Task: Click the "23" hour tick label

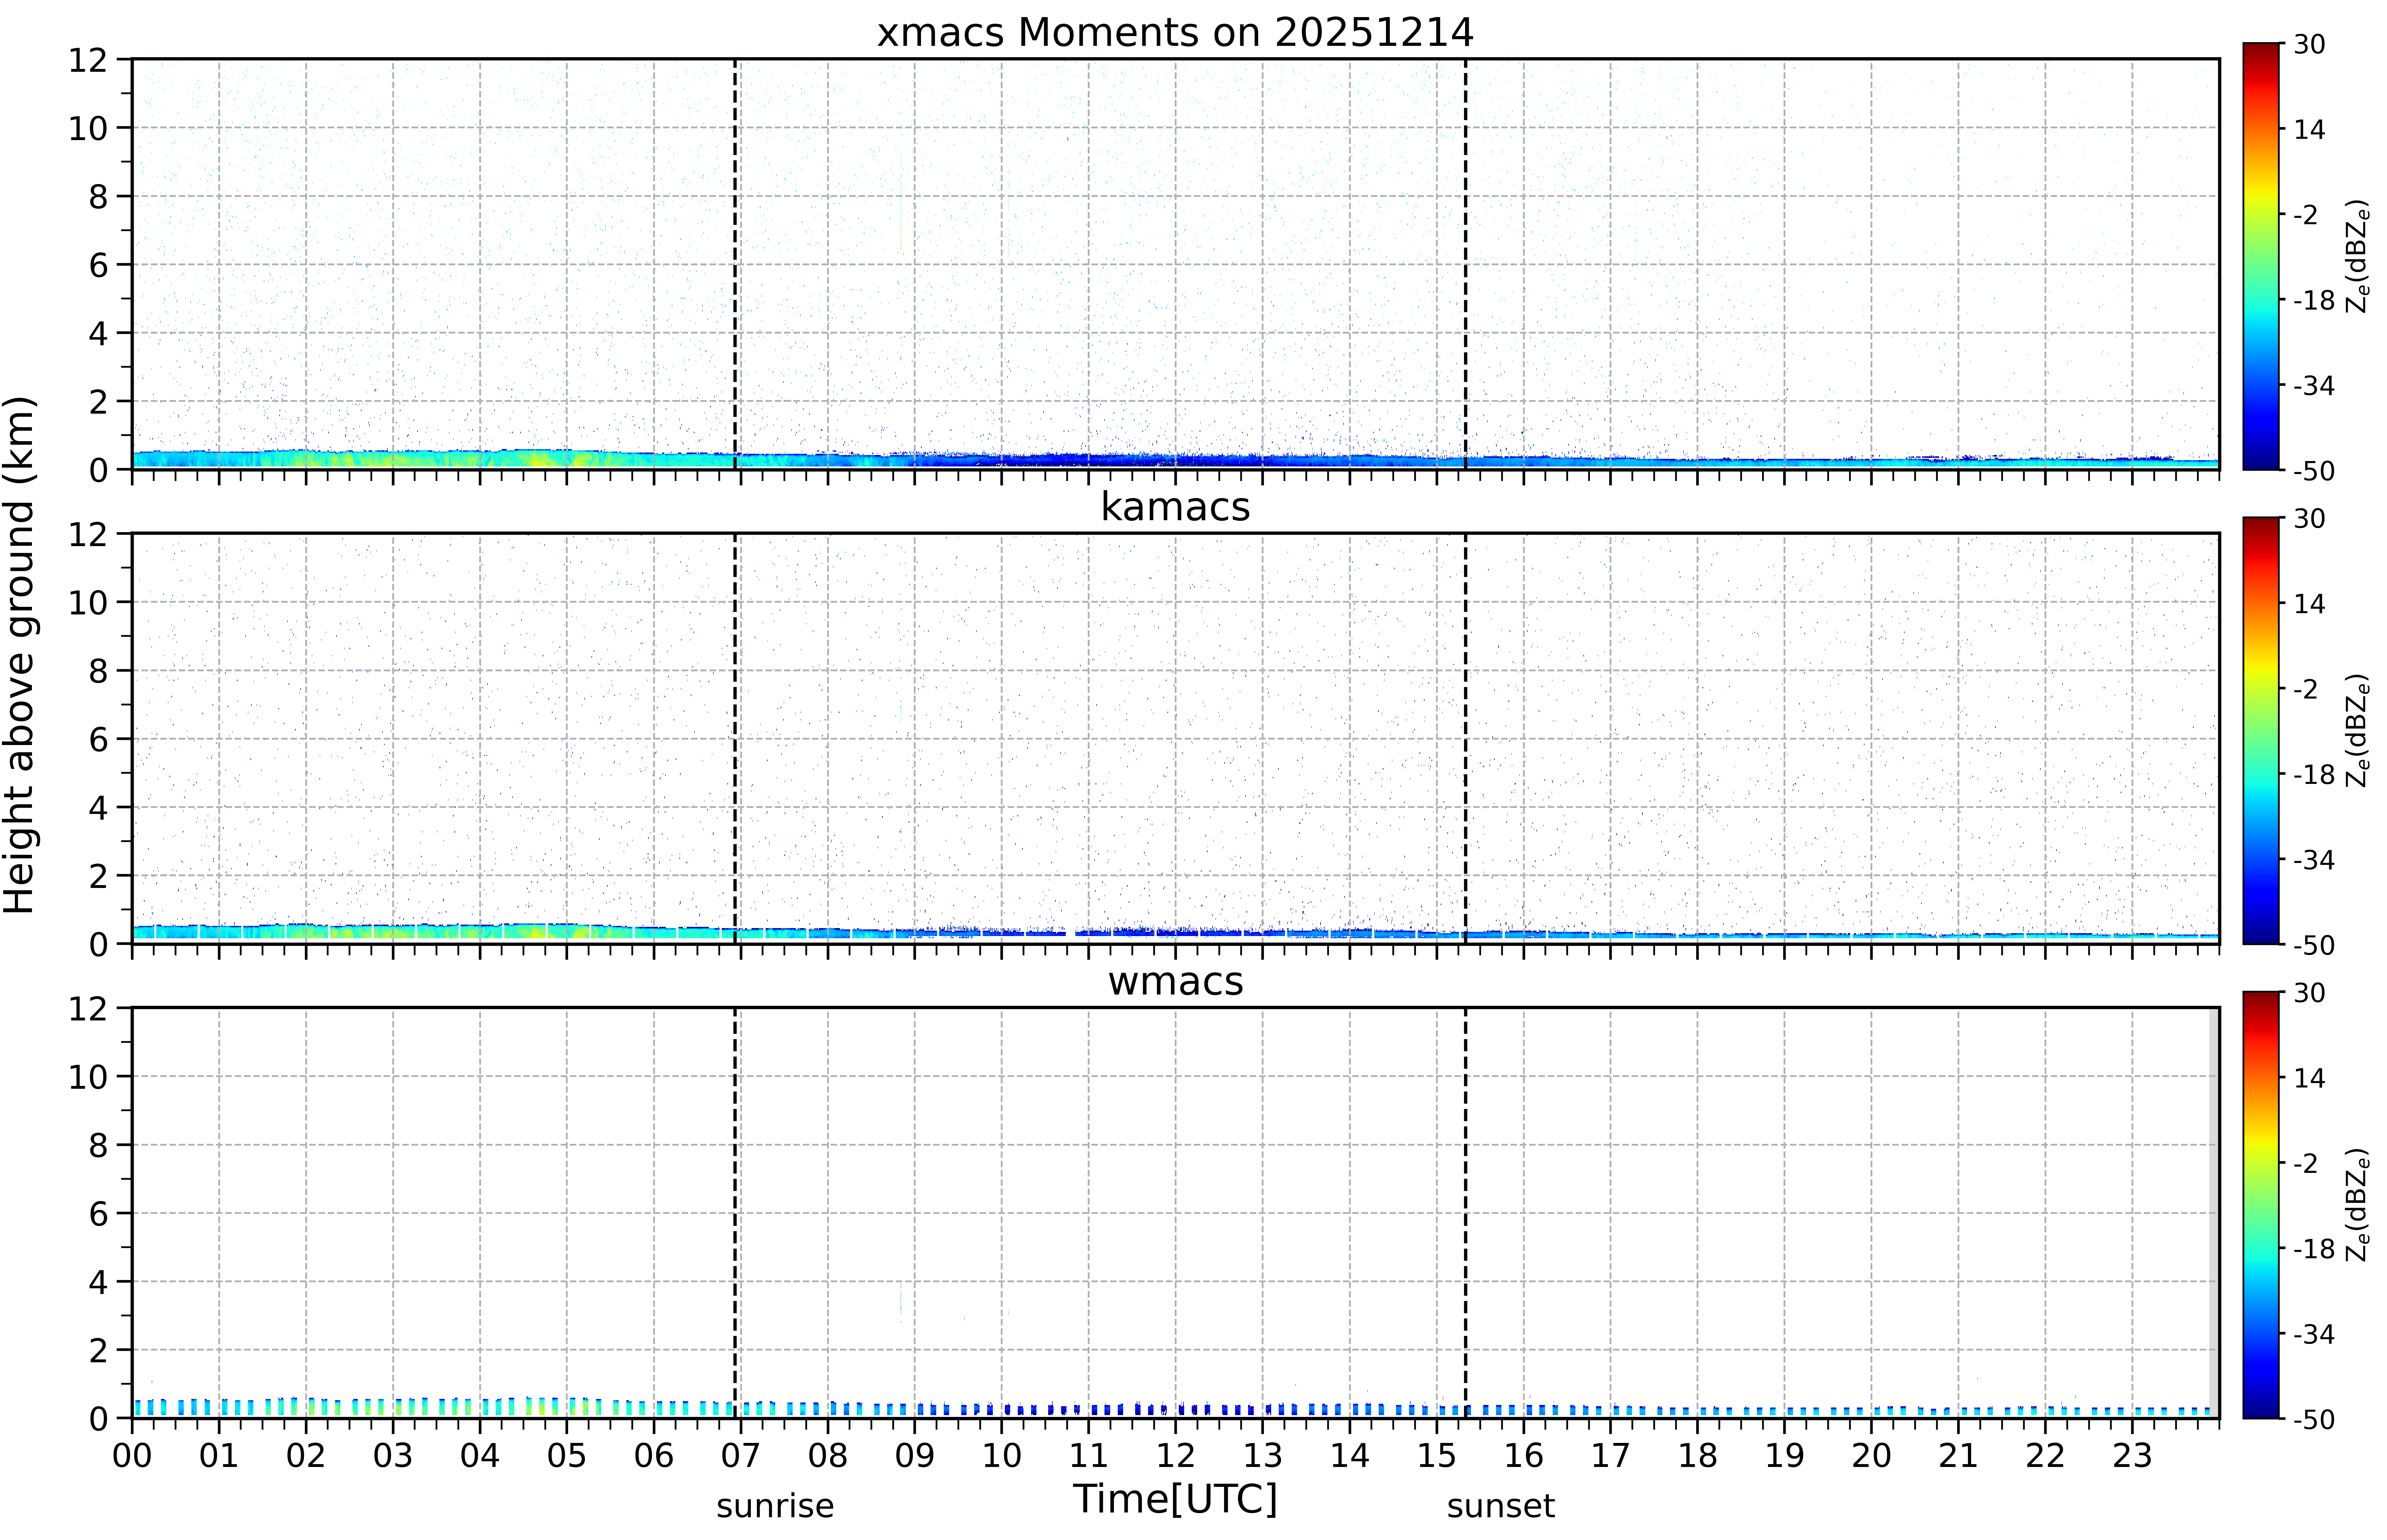Action: pos(2132,1456)
